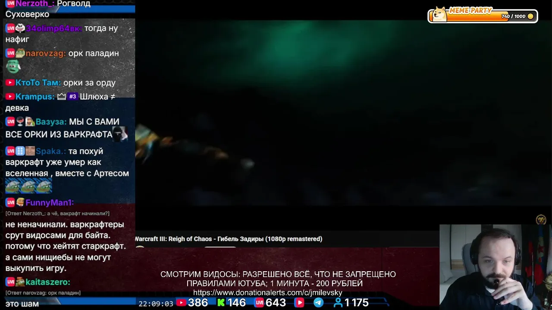This screenshot has height=310, width=552.
Task: Click the YouTube badge before КтоТо Там
Action: 10,83
